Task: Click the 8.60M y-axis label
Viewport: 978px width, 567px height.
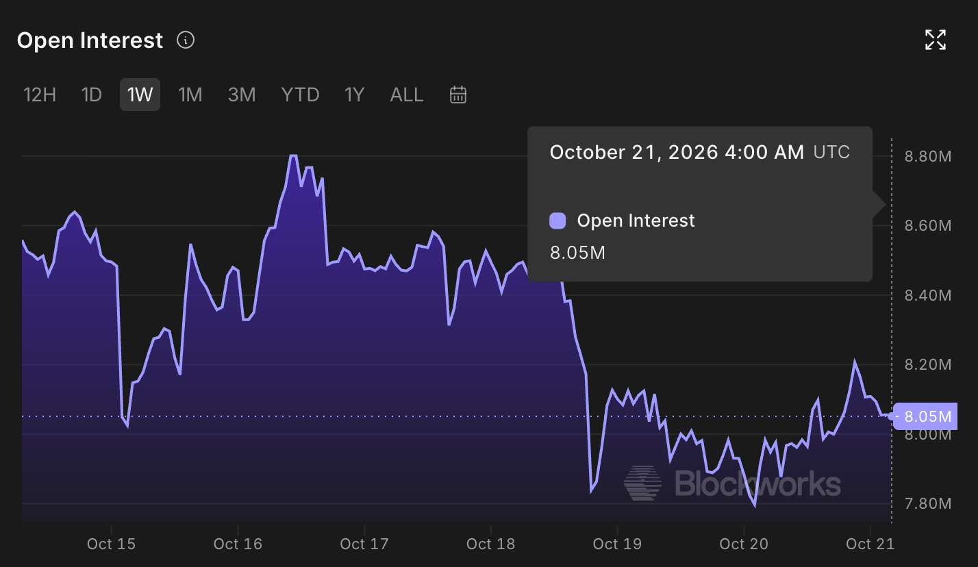Action: tap(928, 226)
